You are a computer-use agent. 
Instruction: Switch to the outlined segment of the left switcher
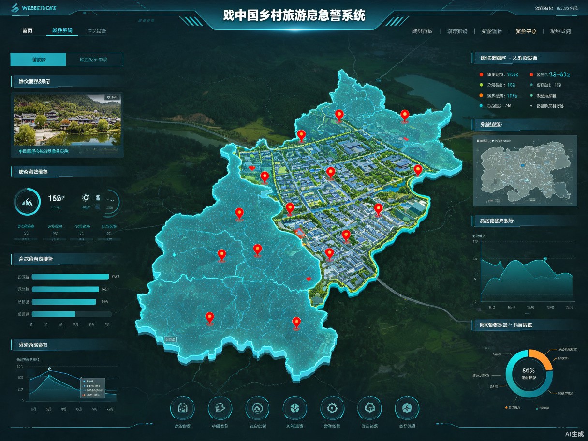pyautogui.click(x=94, y=59)
